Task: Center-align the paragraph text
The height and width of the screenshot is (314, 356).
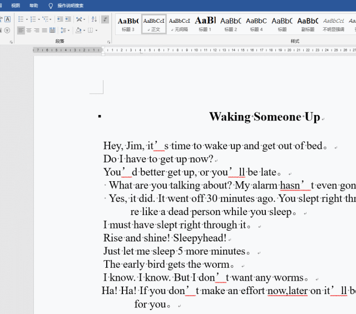Action: [29, 31]
